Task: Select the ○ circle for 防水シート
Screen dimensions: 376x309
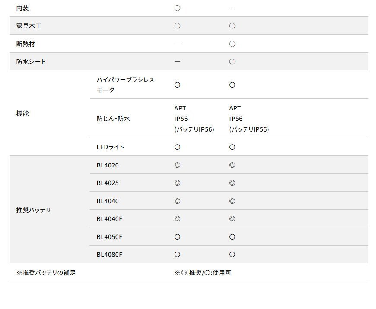Action: (x=232, y=61)
